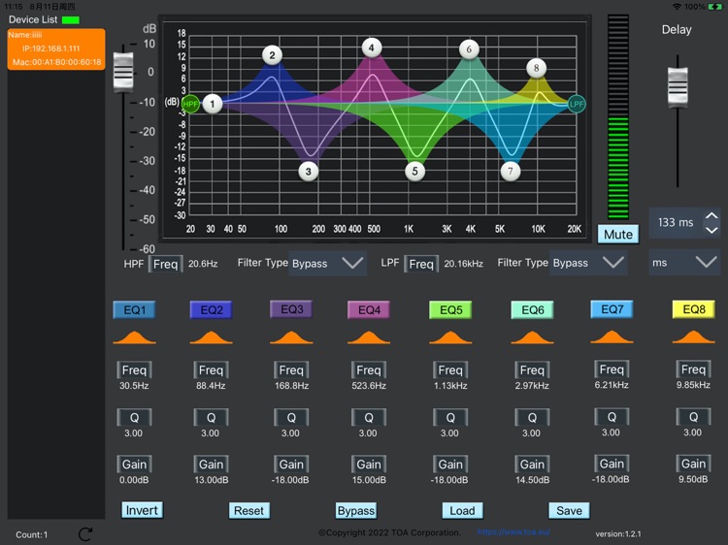This screenshot has width=728, height=545.
Task: Click the EQ7 peak filter shape icon
Action: [x=612, y=337]
